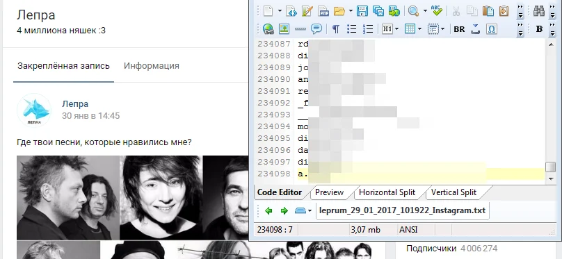Select the leprum_29_01_2017_101922_Instagram.txt document tab
This screenshot has width=562, height=259.
pyautogui.click(x=402, y=210)
